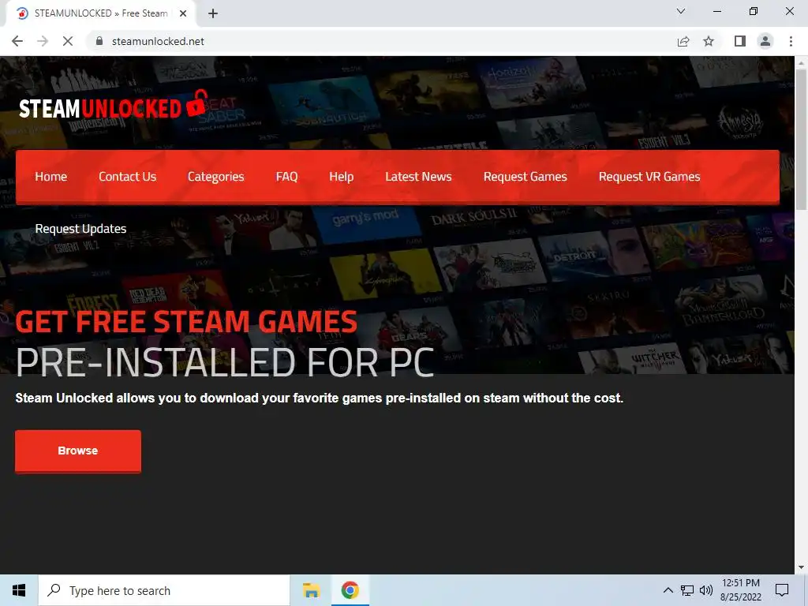Bookmark this page with the star icon

point(709,41)
